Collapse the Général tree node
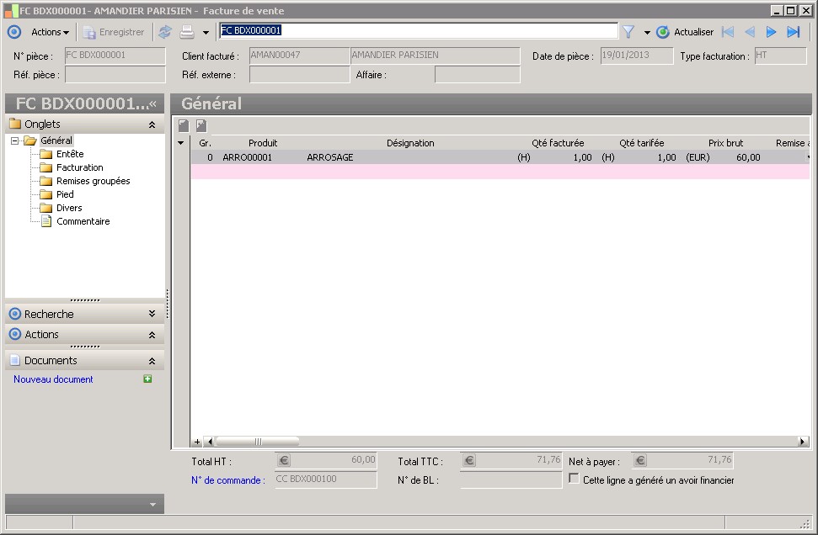 (x=15, y=140)
